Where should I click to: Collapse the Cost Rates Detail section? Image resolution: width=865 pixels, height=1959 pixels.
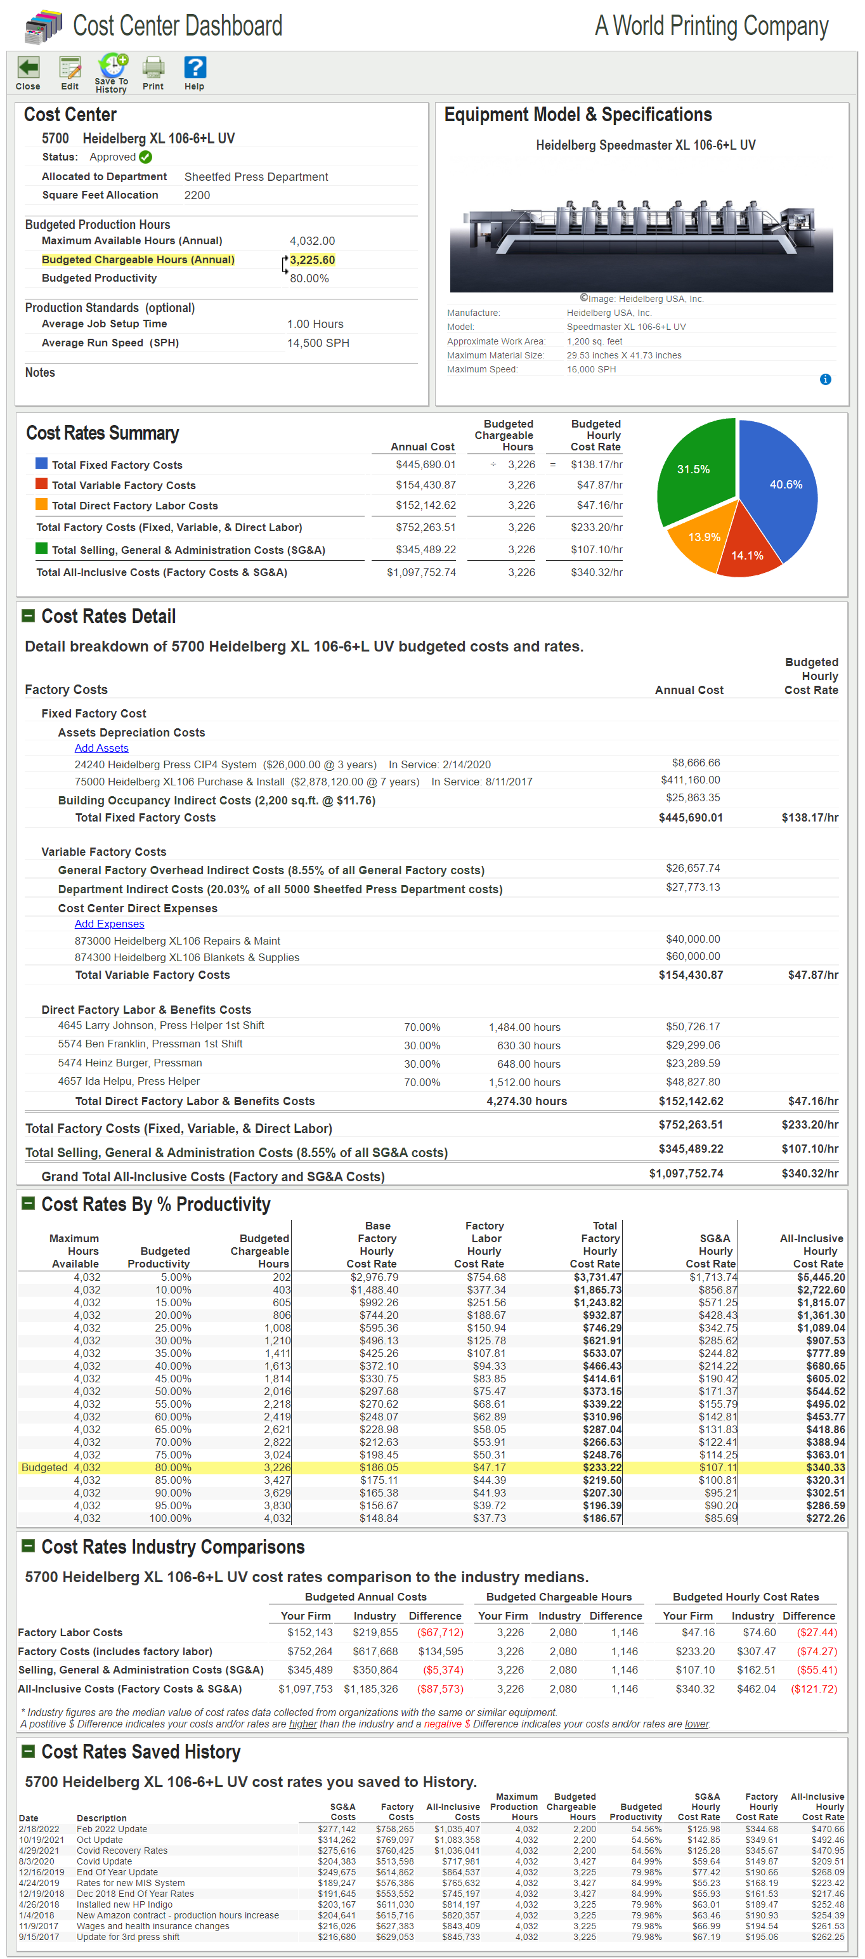[x=28, y=616]
